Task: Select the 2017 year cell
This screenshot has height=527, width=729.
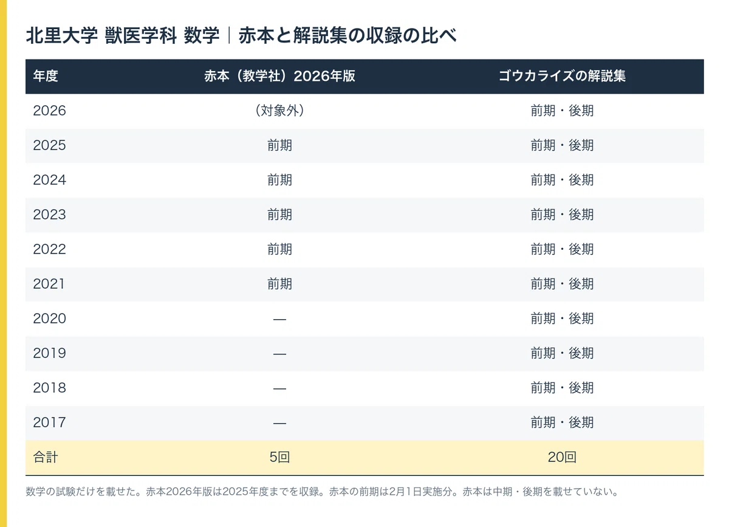Action: pyautogui.click(x=49, y=423)
